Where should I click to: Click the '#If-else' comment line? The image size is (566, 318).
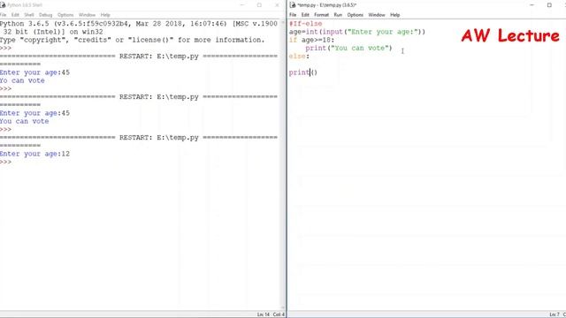point(305,24)
